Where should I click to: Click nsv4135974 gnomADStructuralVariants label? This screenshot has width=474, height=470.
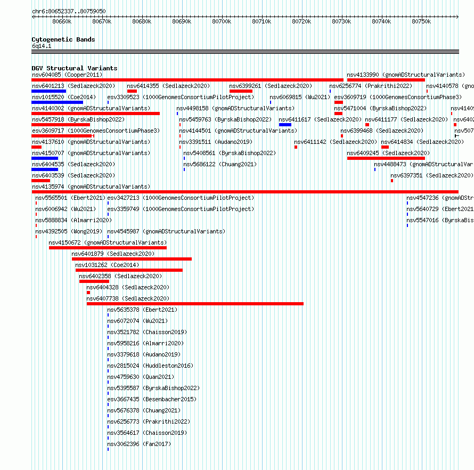tap(91, 187)
